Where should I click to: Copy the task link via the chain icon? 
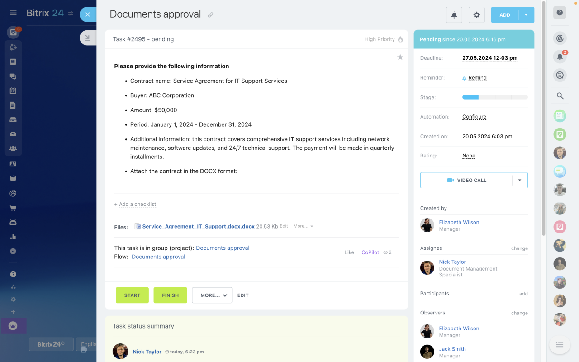(210, 15)
